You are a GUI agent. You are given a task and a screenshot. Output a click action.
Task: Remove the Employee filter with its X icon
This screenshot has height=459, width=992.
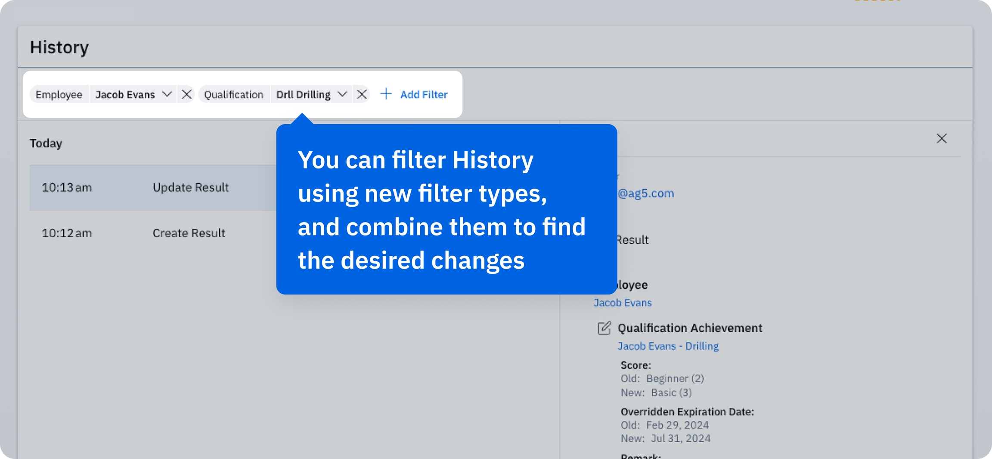186,95
